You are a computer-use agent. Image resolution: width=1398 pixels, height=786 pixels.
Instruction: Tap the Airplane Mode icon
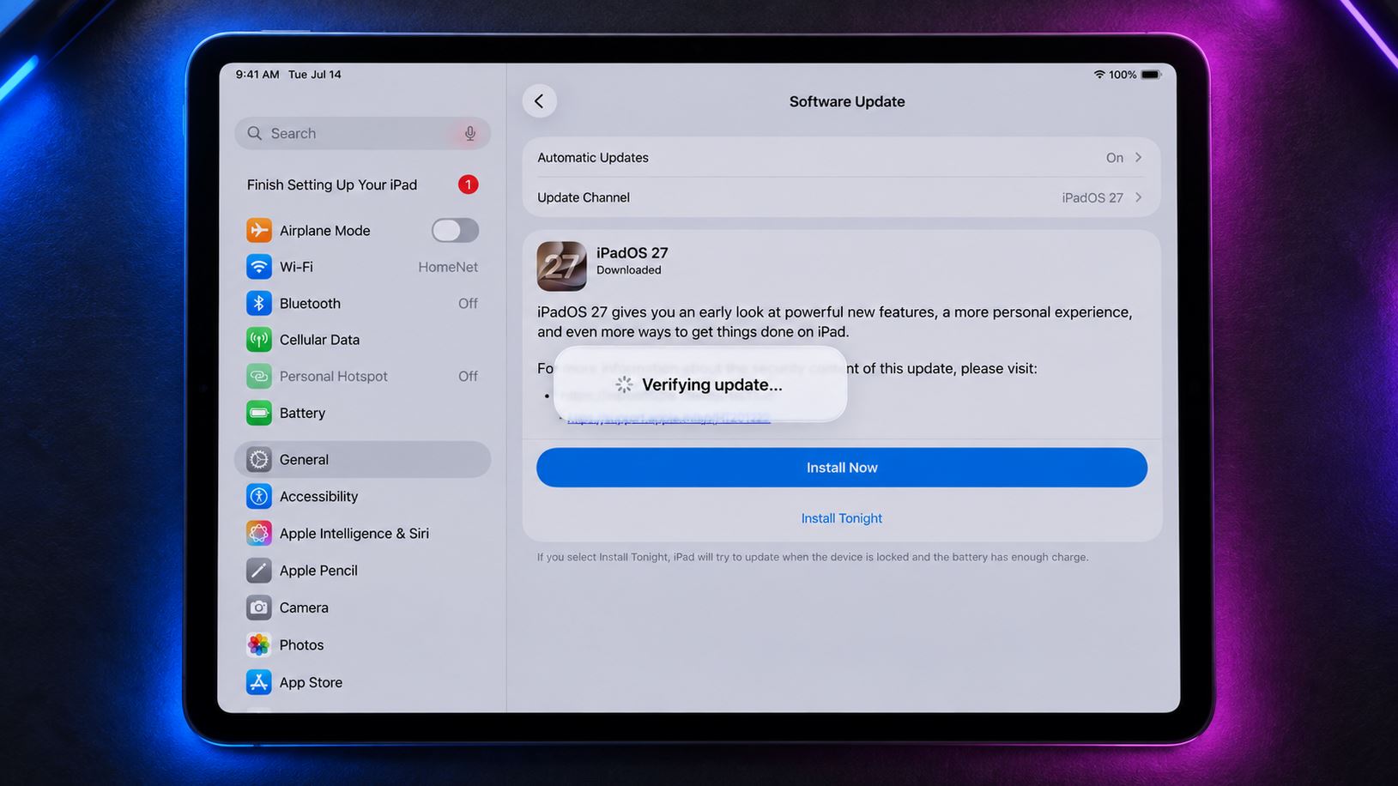[x=258, y=230]
